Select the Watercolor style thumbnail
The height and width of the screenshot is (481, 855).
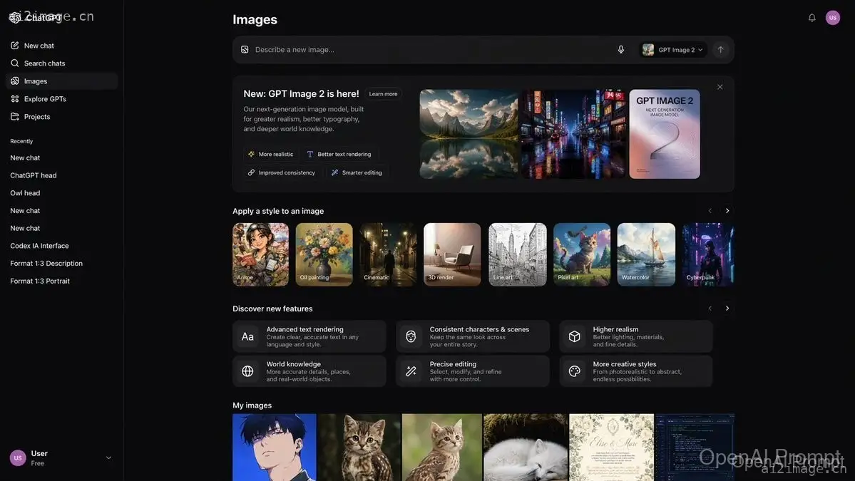(646, 254)
